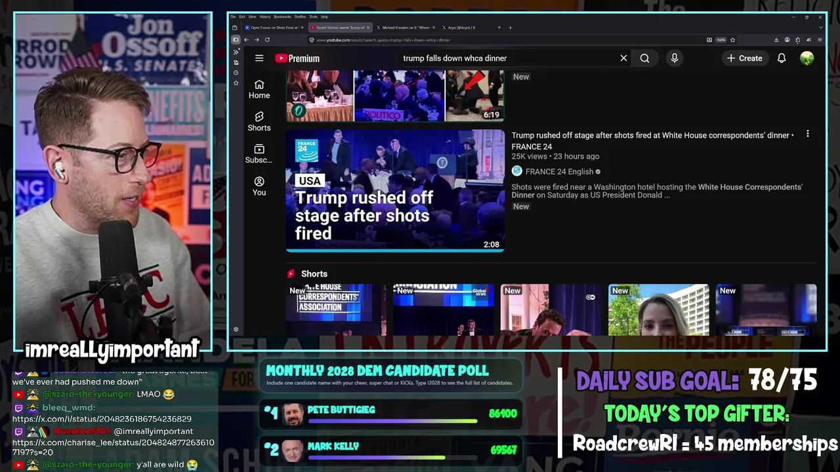The height and width of the screenshot is (472, 840).
Task: Open YouTube notifications bell
Action: (x=782, y=58)
